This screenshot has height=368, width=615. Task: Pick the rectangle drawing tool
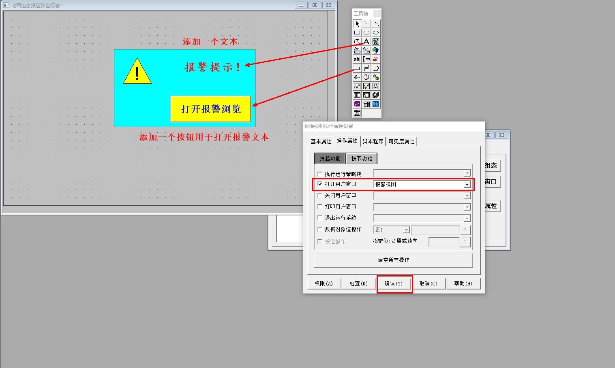[357, 32]
